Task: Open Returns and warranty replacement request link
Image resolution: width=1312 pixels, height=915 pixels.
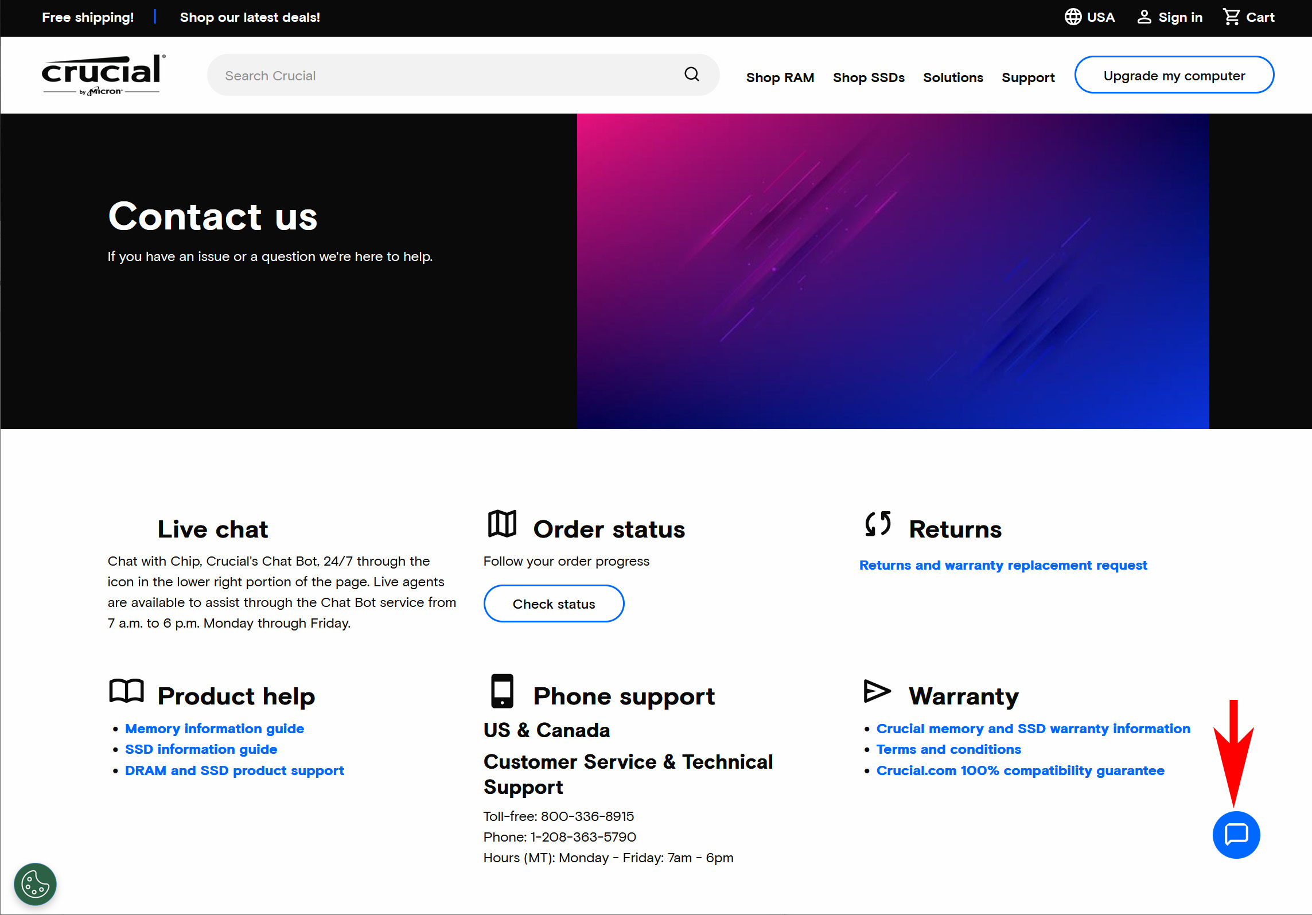Action: [1003, 565]
